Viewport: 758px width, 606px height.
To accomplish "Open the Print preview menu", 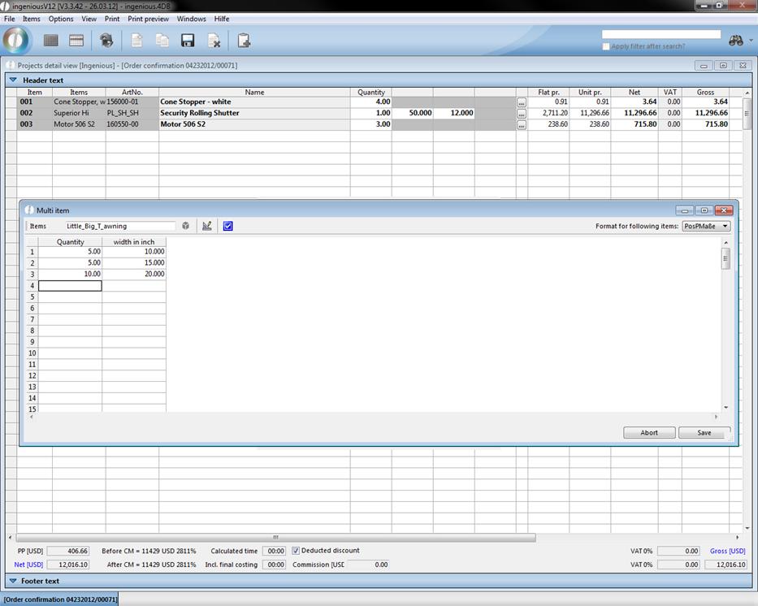I will click(148, 19).
